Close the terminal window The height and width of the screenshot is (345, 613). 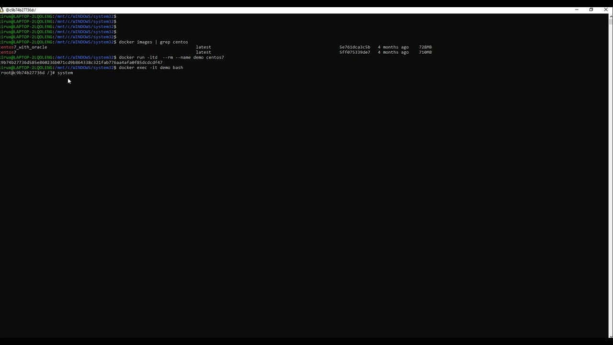(x=606, y=10)
